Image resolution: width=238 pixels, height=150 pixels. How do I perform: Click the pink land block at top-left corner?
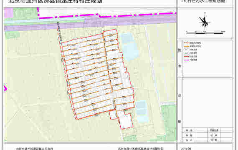[9, 14]
